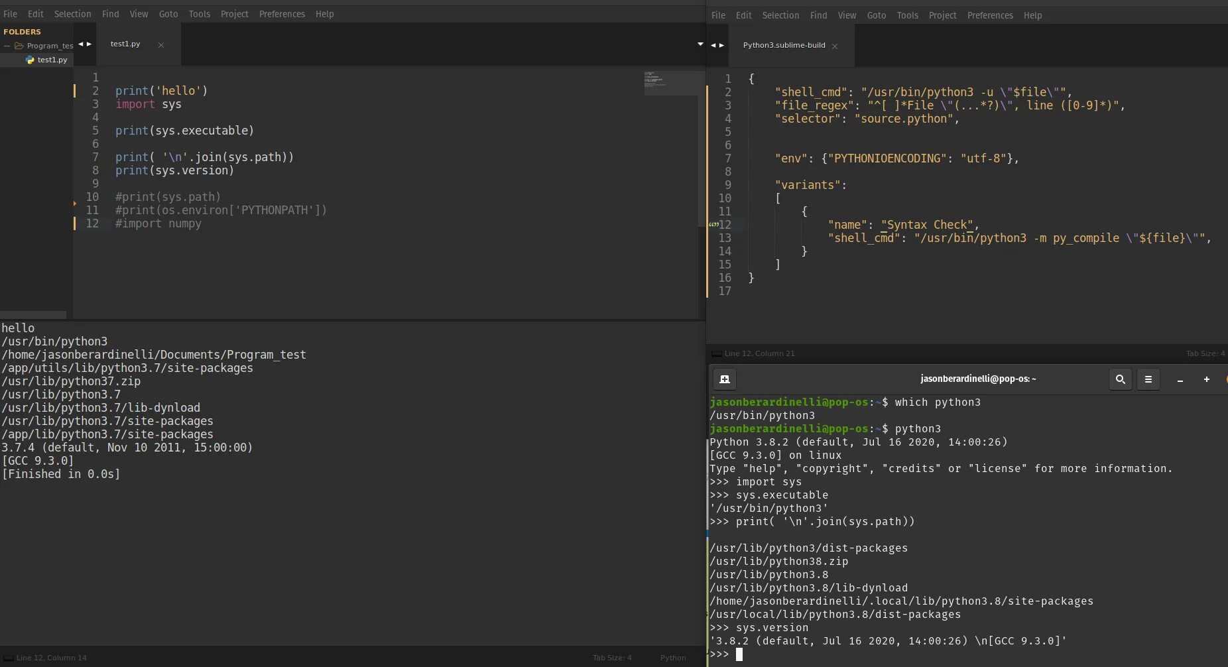Go to next tab arrow in left window
Viewport: 1228px width, 667px height.
pos(89,44)
